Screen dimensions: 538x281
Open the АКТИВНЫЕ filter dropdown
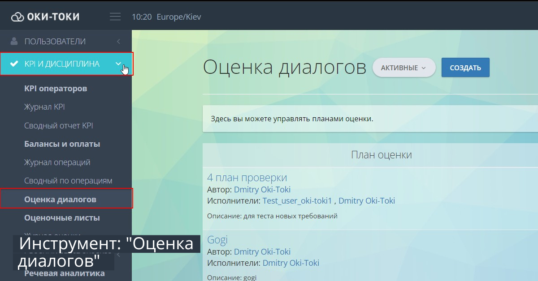pyautogui.click(x=404, y=68)
